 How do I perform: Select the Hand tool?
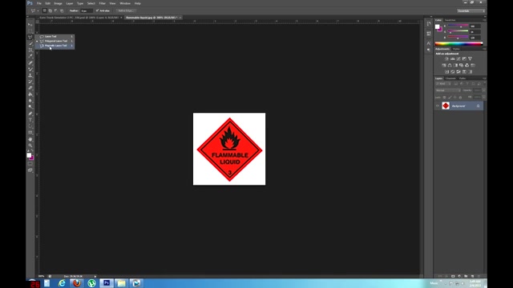[30, 139]
